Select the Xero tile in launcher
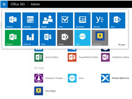 click(x=83, y=38)
